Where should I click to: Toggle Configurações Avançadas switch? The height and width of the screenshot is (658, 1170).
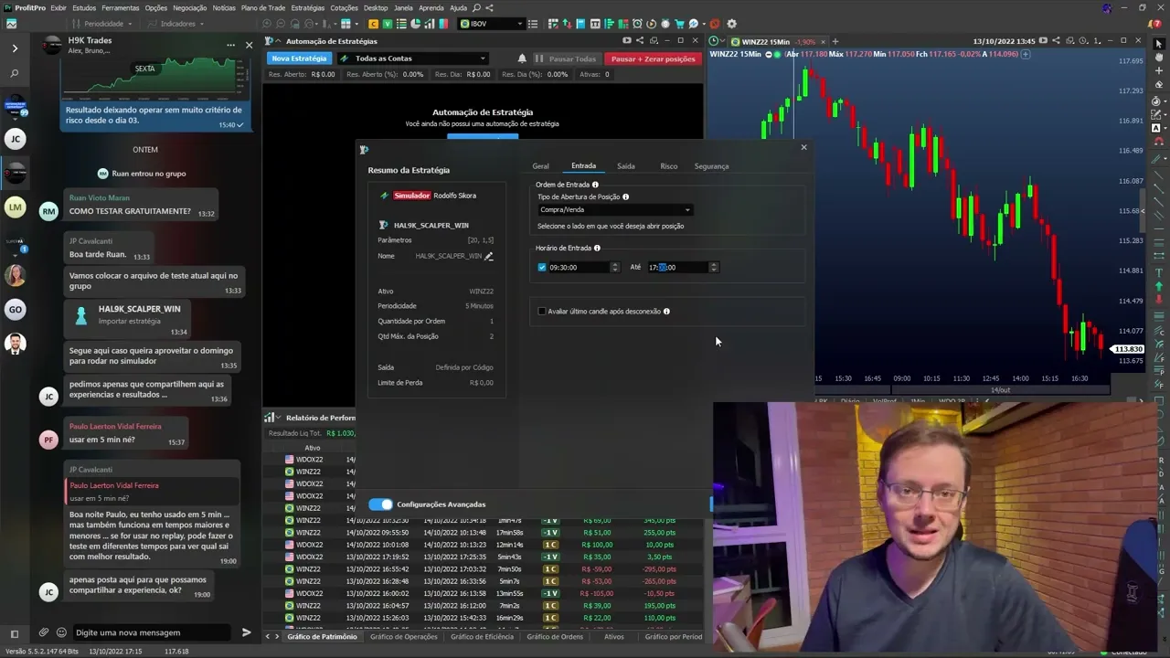[381, 504]
